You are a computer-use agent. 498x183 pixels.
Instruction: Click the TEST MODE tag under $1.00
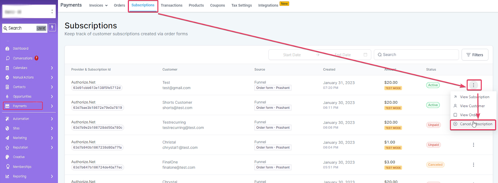pos(393,148)
